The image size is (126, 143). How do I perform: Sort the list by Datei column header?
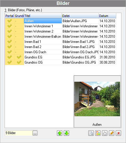(x=80, y=16)
